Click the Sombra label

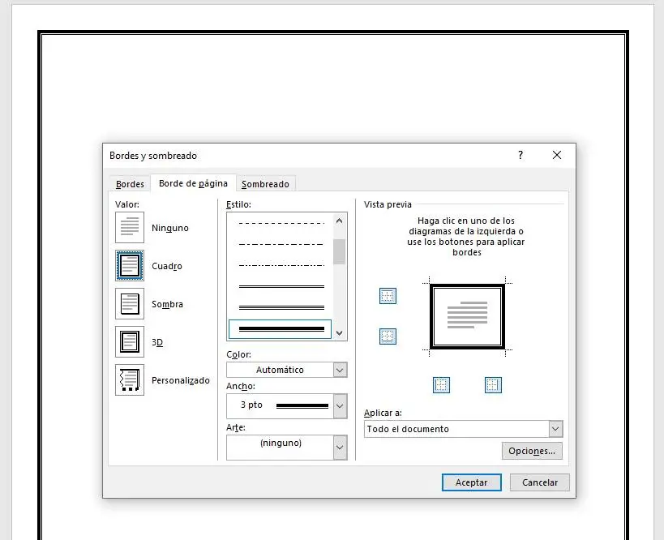167,304
